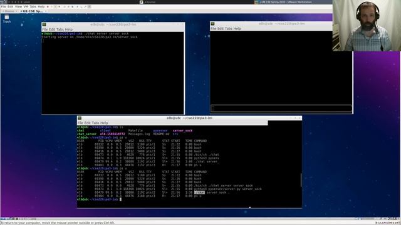
Task: Click 'Makefile' in the ls output
Action: pyautogui.click(x=135, y=131)
